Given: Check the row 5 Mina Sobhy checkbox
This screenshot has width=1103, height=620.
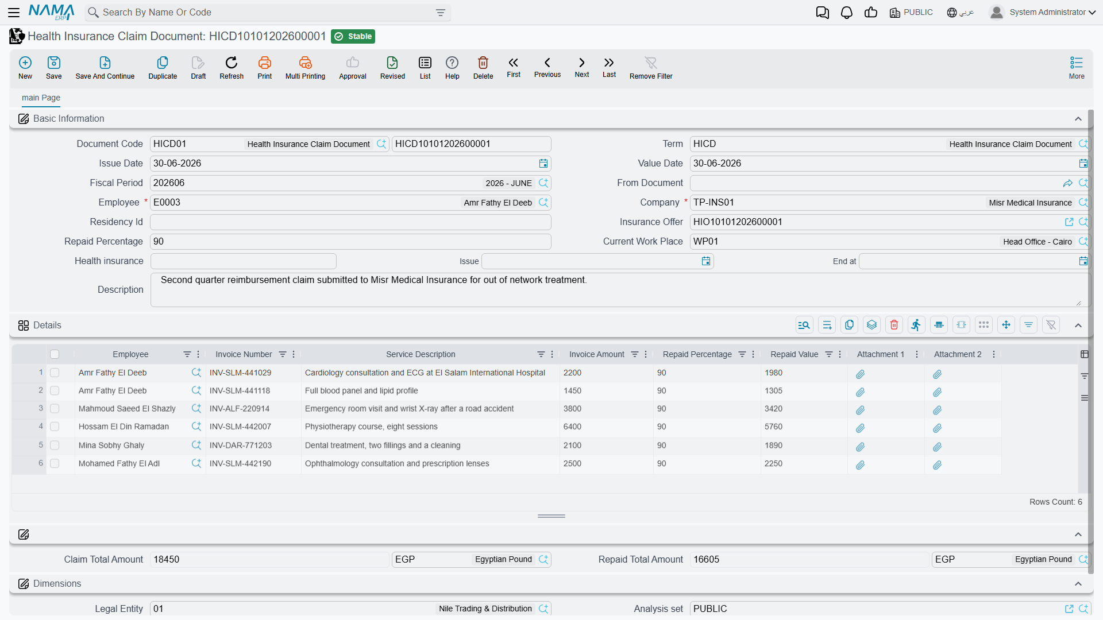Looking at the screenshot, I should 55,445.
